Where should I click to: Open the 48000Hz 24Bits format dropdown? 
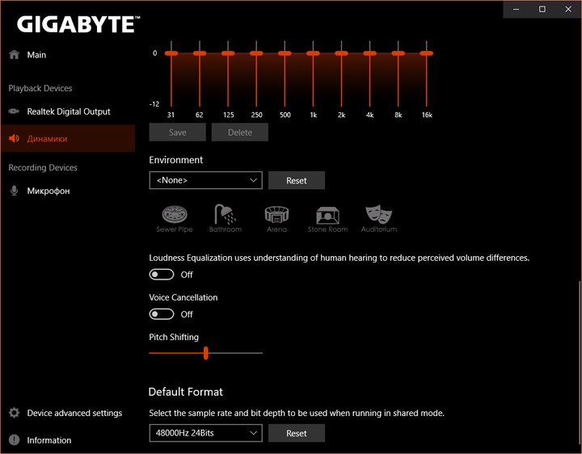pos(205,433)
